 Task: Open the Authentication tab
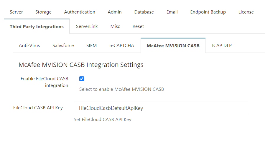coord(80,12)
